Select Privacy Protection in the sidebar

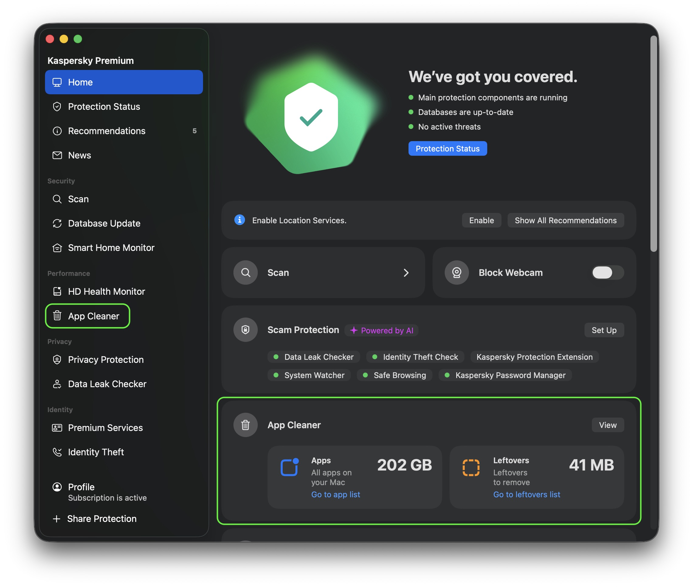[x=124, y=359]
